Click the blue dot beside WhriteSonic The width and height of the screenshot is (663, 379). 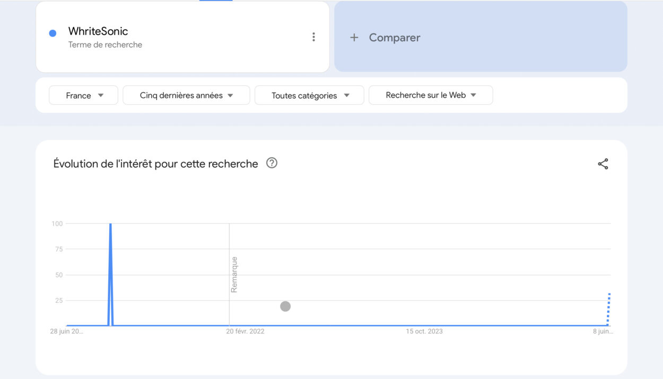click(53, 33)
